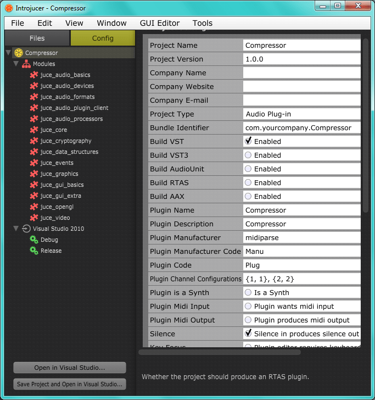The width and height of the screenshot is (375, 400).
Task: Click the juce_opengl module puzzle icon
Action: (x=34, y=207)
